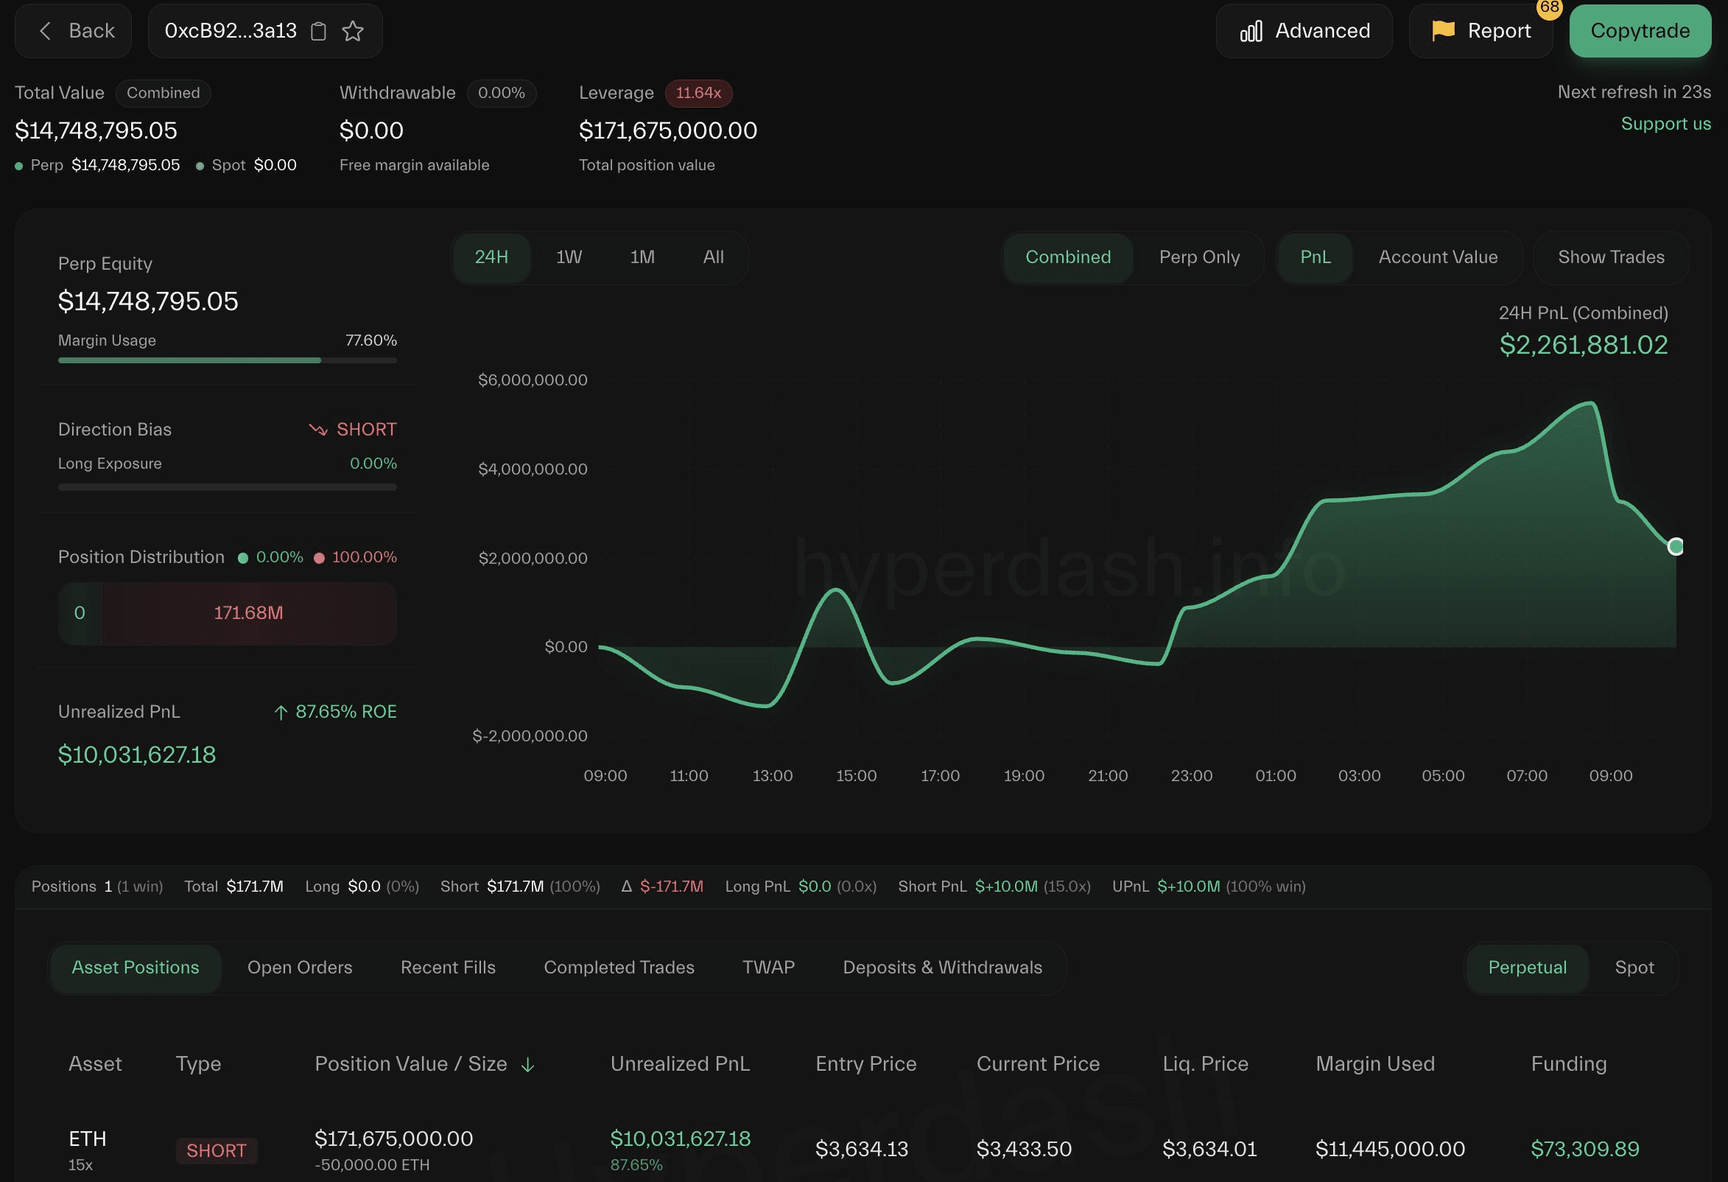
Task: Click the ETH asset row name
Action: click(87, 1139)
